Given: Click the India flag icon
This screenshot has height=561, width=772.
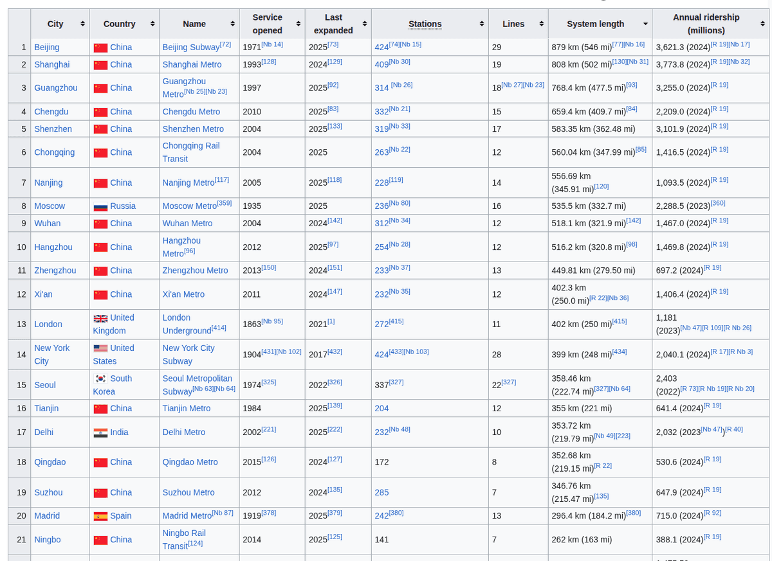Looking at the screenshot, I should point(100,432).
